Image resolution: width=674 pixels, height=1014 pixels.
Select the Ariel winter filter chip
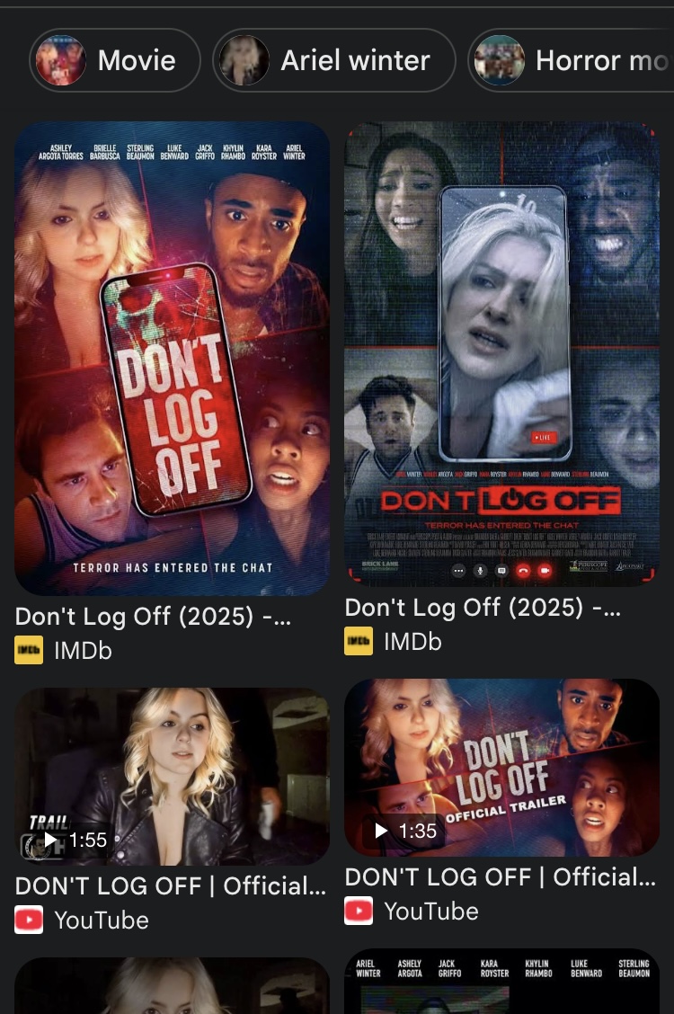click(334, 61)
